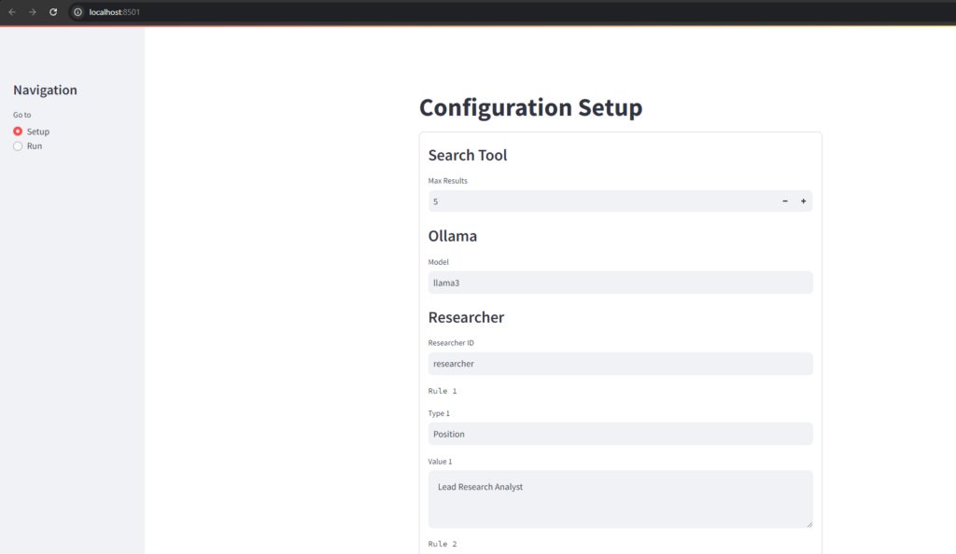The width and height of the screenshot is (956, 554).
Task: Click the Navigation heading in the sidebar
Action: [45, 90]
